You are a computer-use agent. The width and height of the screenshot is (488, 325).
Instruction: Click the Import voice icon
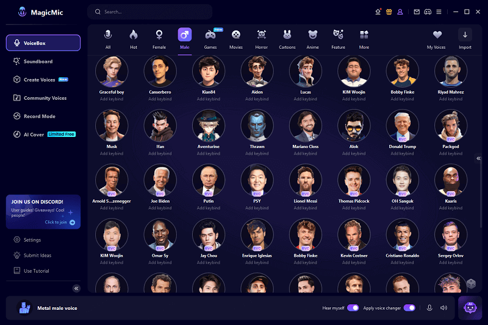tap(465, 35)
